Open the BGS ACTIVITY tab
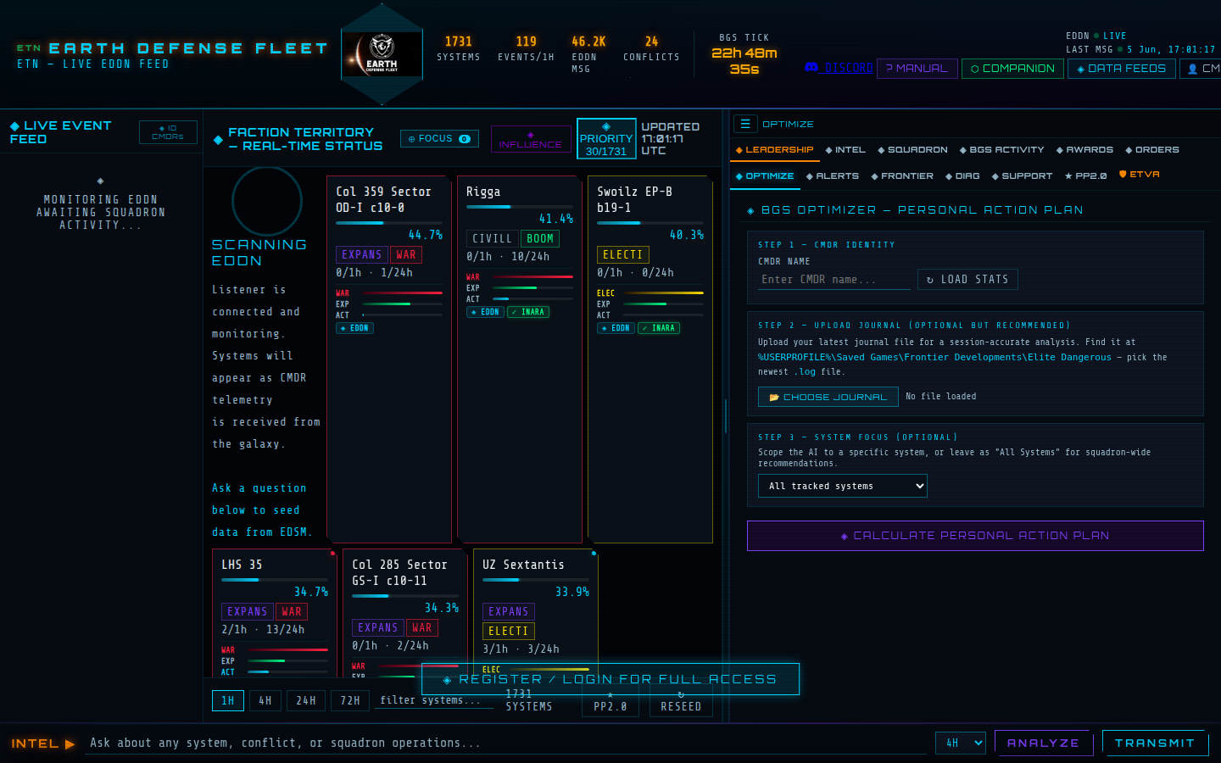1221x763 pixels. tap(1001, 150)
